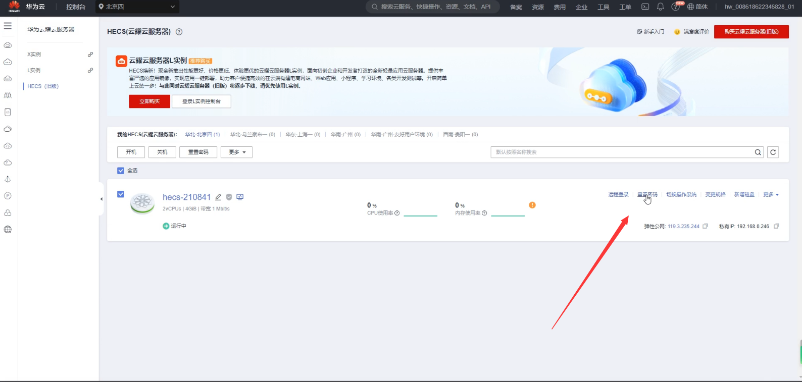The width and height of the screenshot is (802, 382).
Task: Select HECS (旧版) in the sidebar
Action: [43, 86]
